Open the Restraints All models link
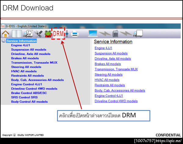 pos(110,85)
